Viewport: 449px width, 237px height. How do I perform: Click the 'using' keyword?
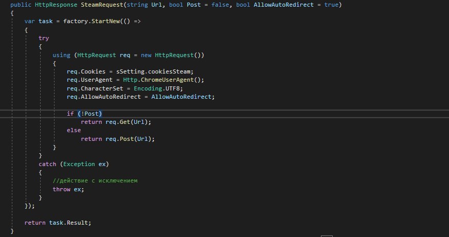(x=61, y=55)
